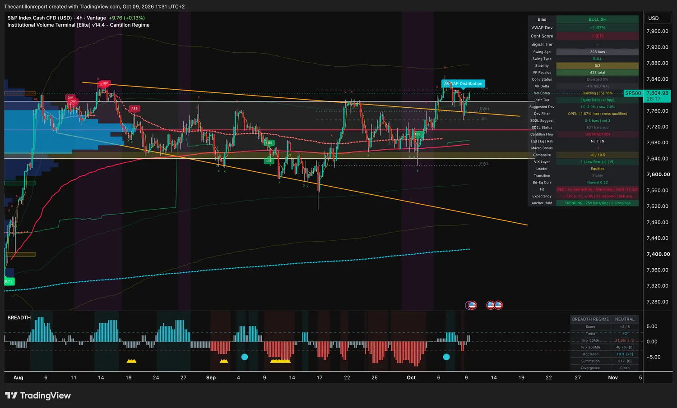
Task: Click the Divergence Clean value
Action: coord(625,368)
